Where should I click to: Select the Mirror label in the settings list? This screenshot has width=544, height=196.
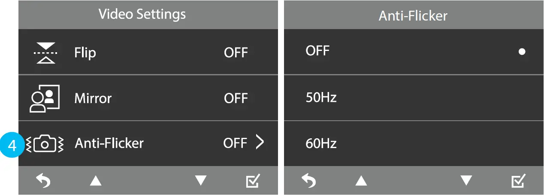point(93,98)
